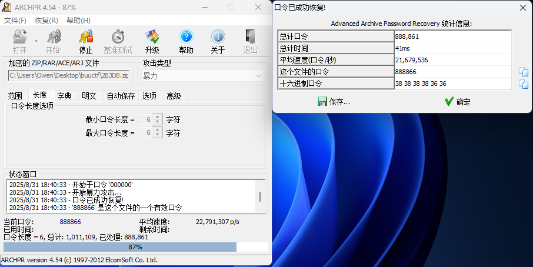Click the speed 22,791,307 p/s
This screenshot has width=533, height=267.
pos(218,222)
